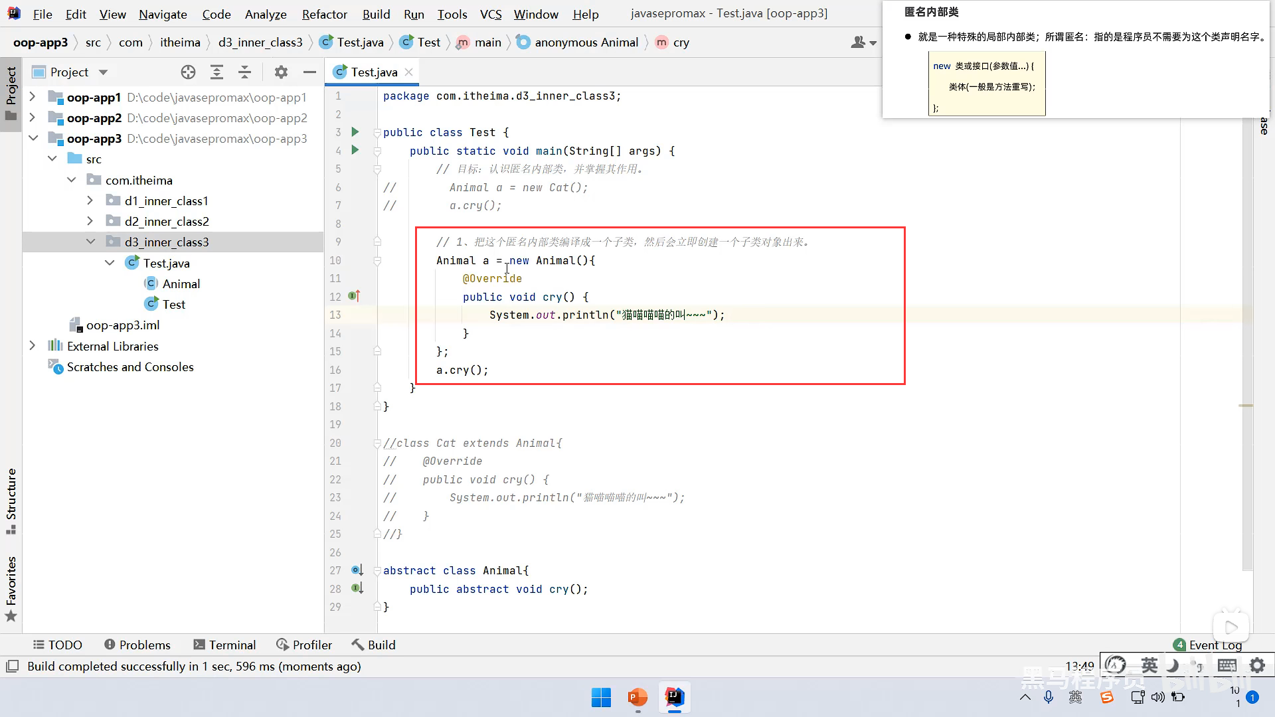Hide the Project panel with minus icon
The height and width of the screenshot is (717, 1275).
pos(309,72)
